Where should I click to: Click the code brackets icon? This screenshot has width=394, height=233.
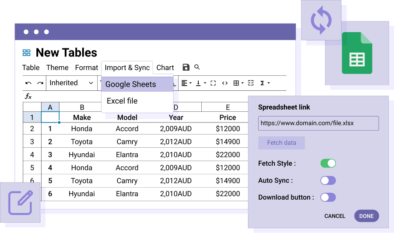(x=225, y=83)
